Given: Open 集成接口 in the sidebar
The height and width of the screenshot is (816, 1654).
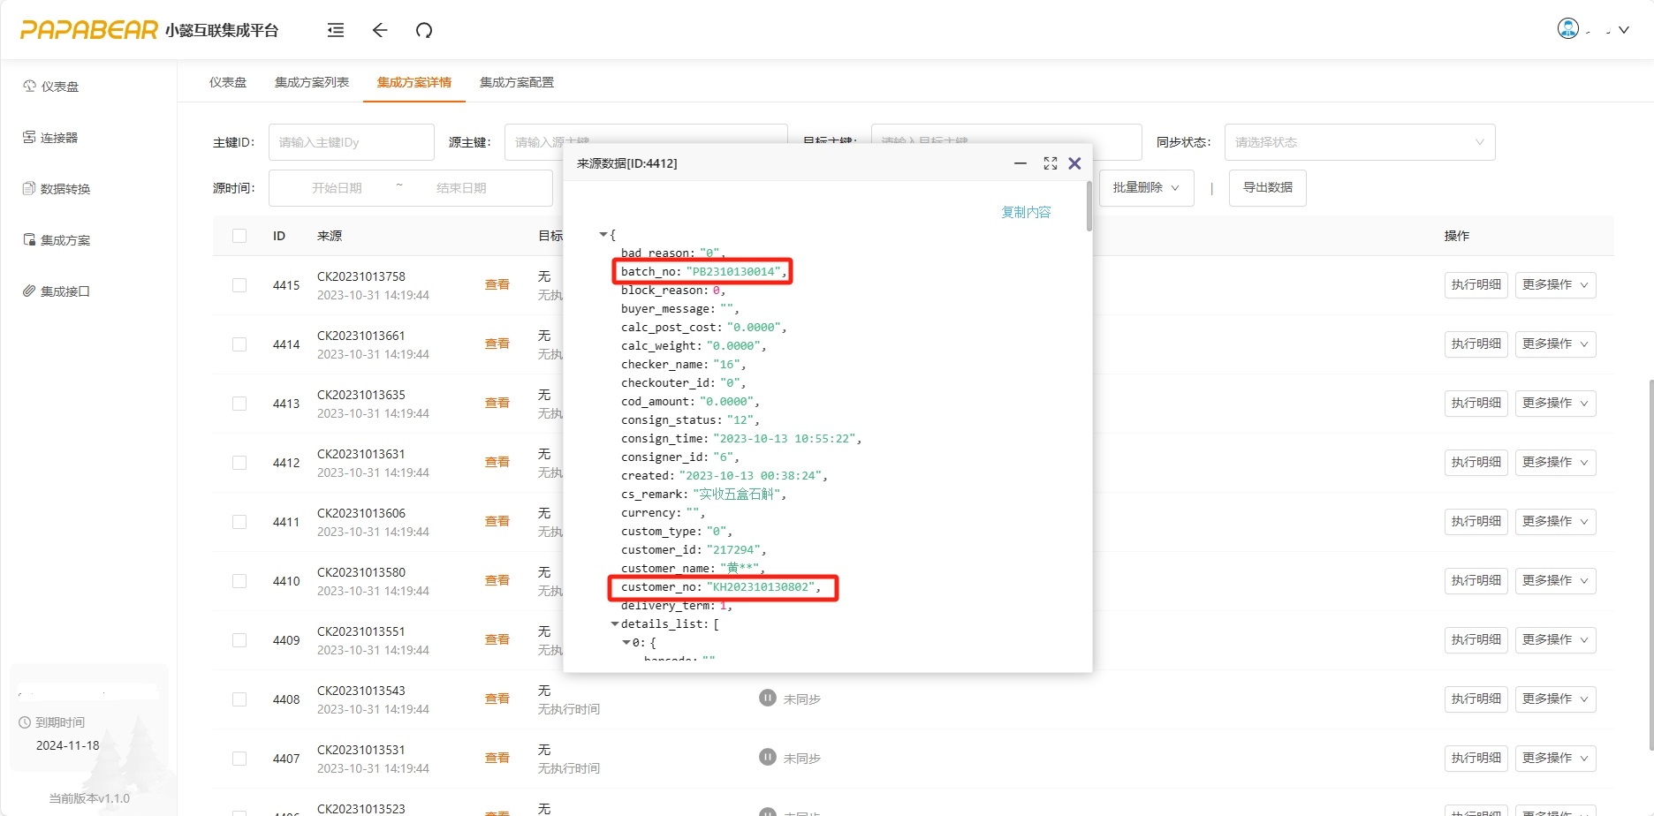Looking at the screenshot, I should pyautogui.click(x=64, y=291).
